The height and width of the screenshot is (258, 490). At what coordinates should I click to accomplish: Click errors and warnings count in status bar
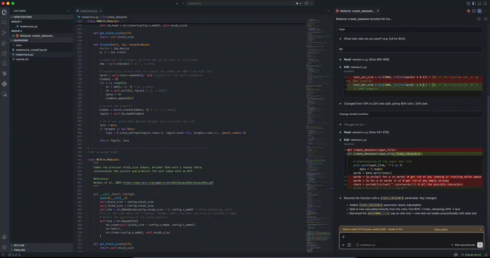click(x=14, y=255)
